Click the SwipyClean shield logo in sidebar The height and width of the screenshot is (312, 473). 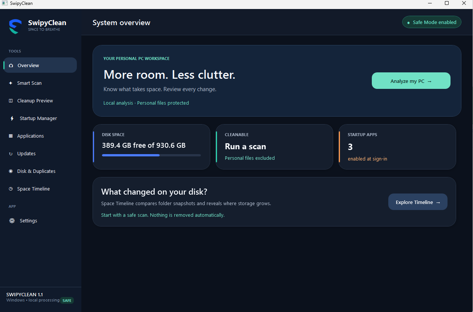pyautogui.click(x=15, y=26)
